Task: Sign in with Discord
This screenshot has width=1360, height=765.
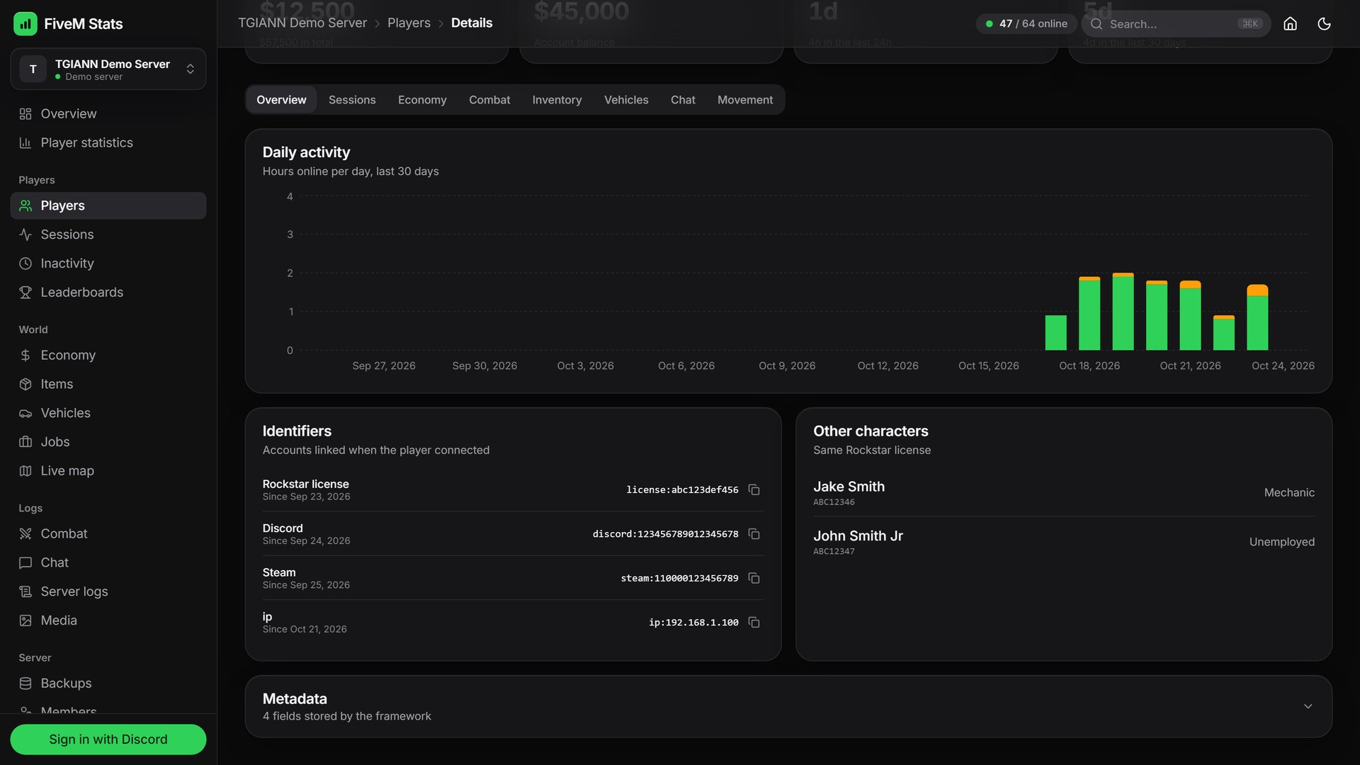Action: click(108, 739)
